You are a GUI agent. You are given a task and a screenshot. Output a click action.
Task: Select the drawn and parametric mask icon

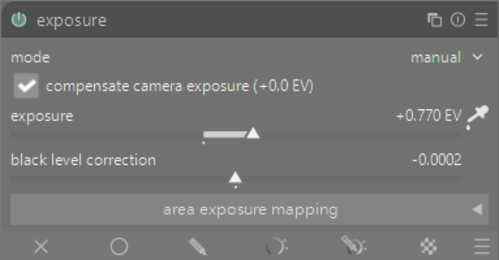pos(353,246)
